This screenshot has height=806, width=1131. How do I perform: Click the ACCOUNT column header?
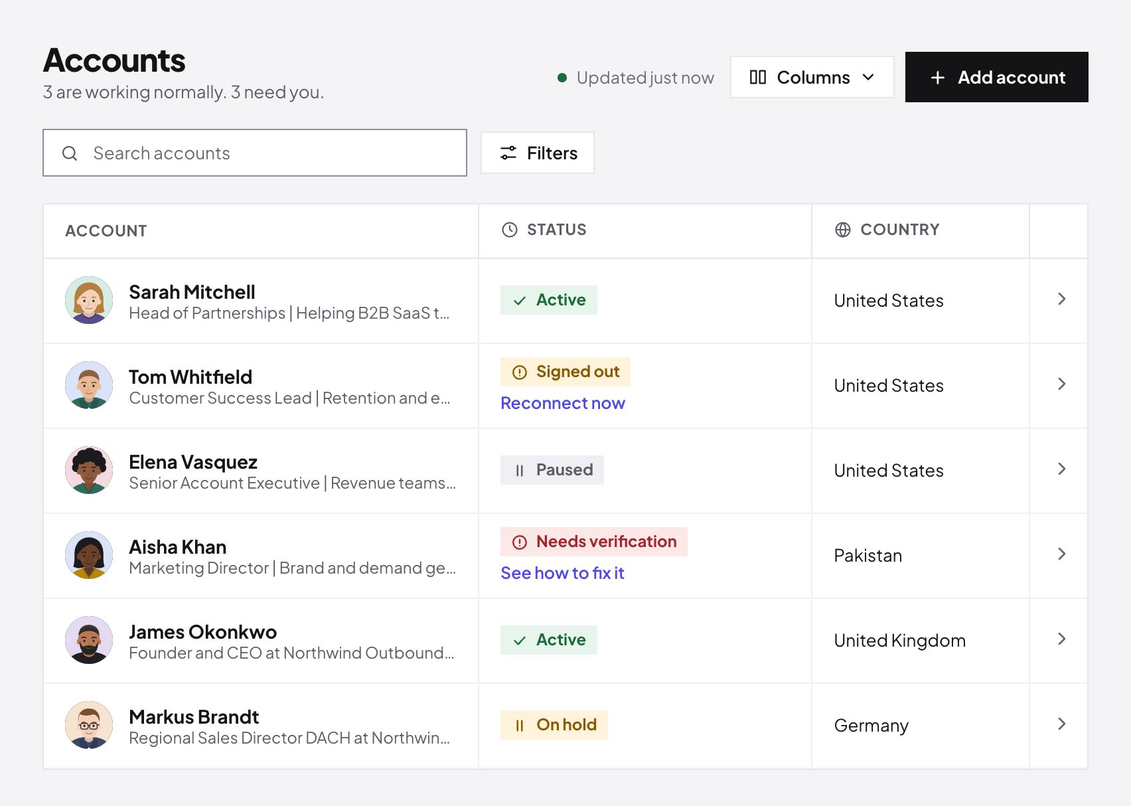(x=106, y=231)
